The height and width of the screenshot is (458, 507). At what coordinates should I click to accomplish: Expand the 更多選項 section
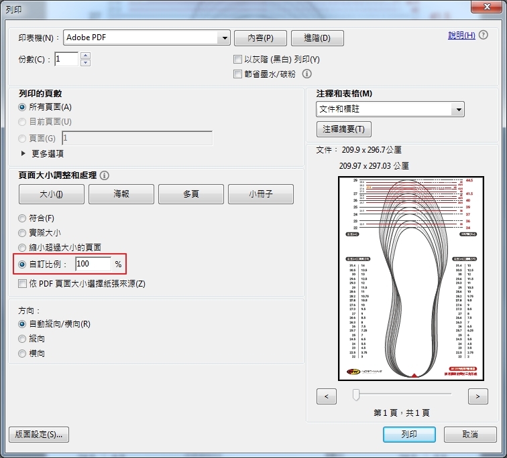24,153
